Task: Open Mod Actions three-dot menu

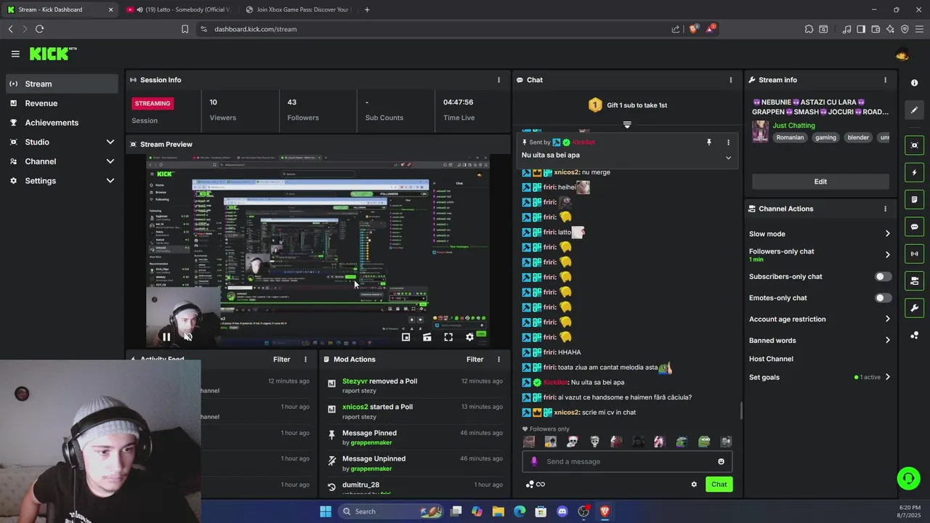Action: [498, 360]
